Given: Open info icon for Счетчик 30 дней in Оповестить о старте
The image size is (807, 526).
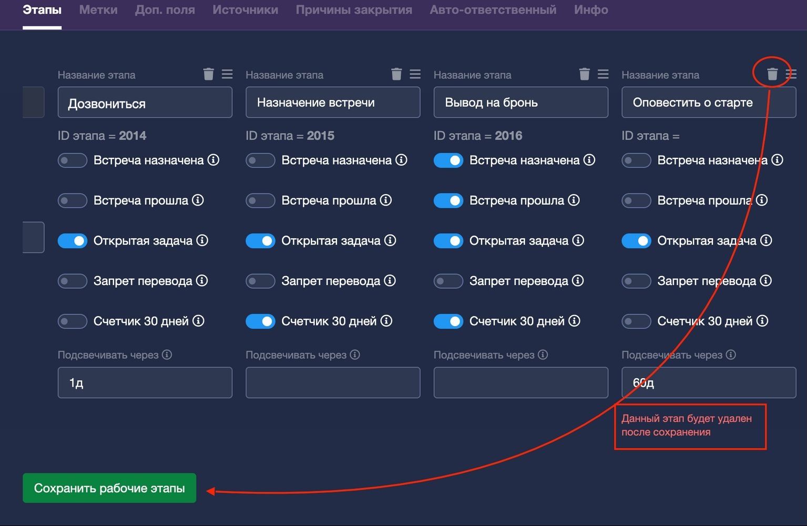Looking at the screenshot, I should click(762, 321).
